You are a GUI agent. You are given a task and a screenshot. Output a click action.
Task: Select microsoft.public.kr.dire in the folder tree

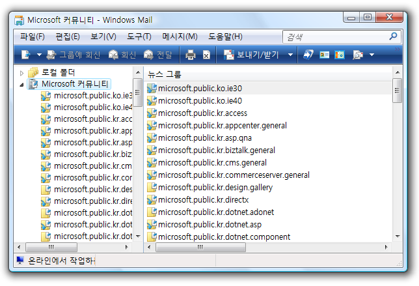[x=93, y=201]
